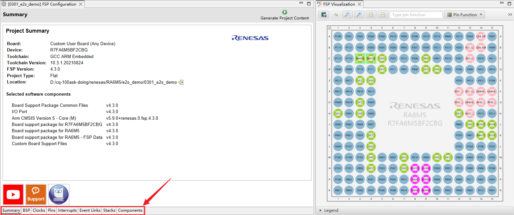The height and width of the screenshot is (215, 514).
Task: Click the Generate Project Content green arrow icon
Action: [x=285, y=12]
